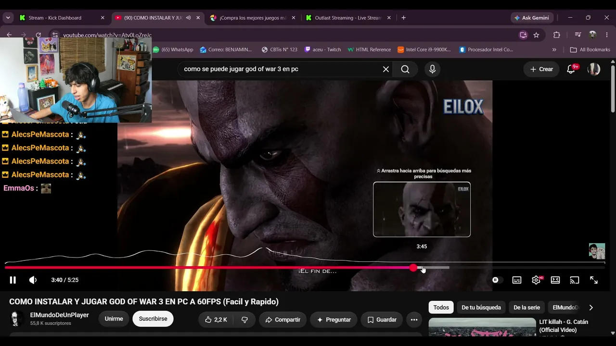Open the media controls icon
The height and width of the screenshot is (346, 616).
578,35
